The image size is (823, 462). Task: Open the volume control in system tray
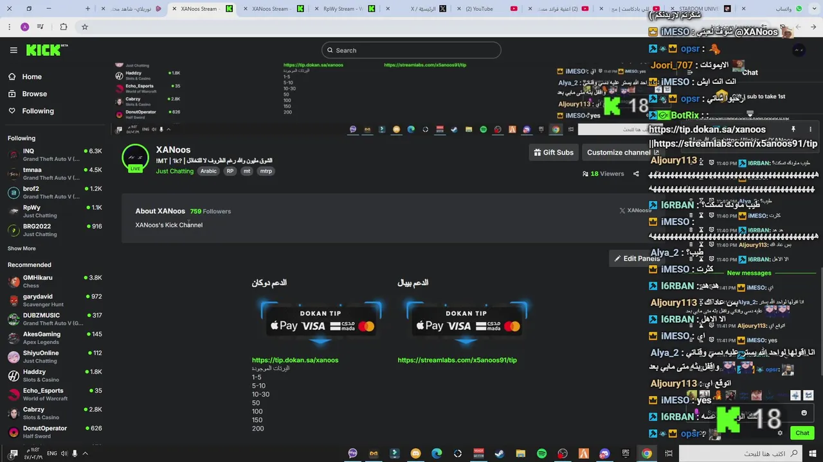coord(64,454)
